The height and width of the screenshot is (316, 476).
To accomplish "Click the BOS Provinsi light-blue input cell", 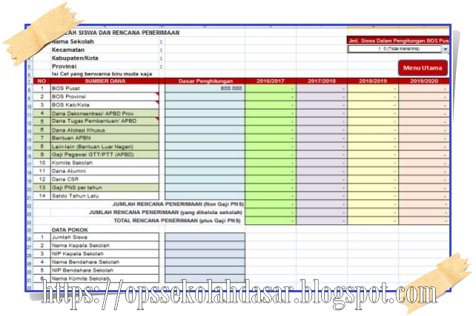I will (205, 97).
